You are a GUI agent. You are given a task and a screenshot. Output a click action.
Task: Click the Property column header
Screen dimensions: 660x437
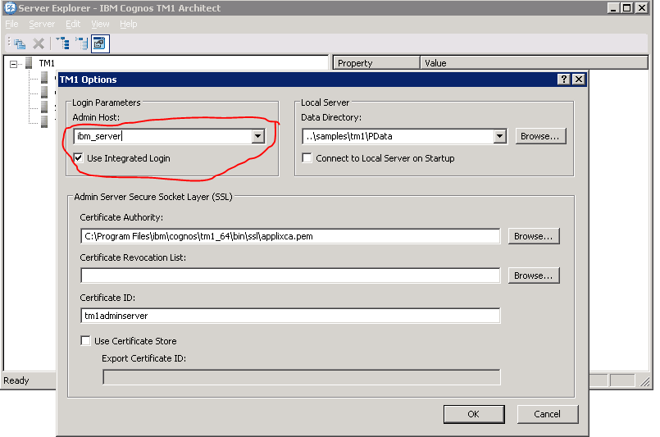tap(376, 63)
